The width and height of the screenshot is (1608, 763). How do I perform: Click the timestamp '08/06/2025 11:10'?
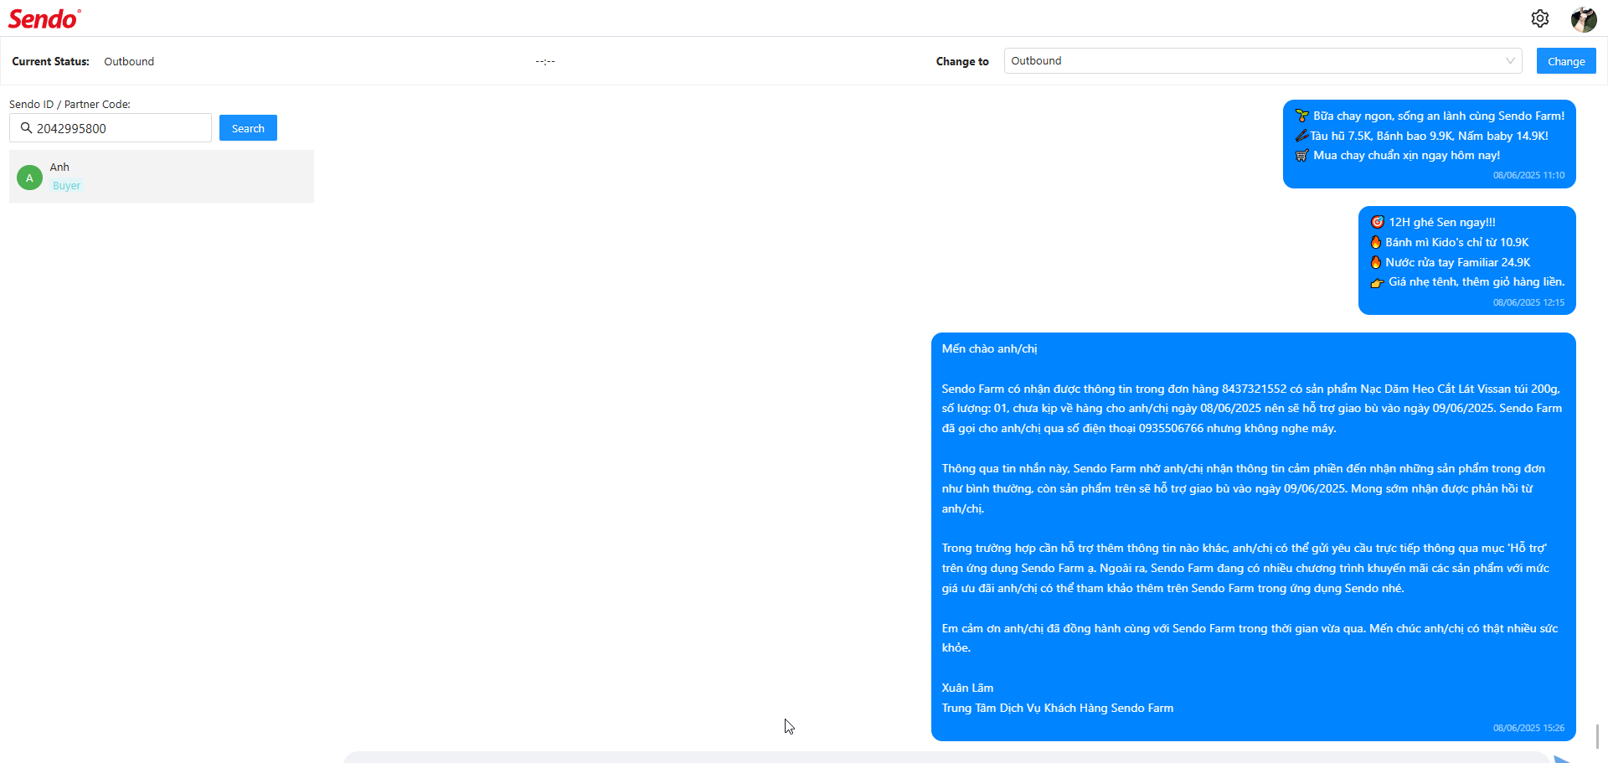point(1528,175)
